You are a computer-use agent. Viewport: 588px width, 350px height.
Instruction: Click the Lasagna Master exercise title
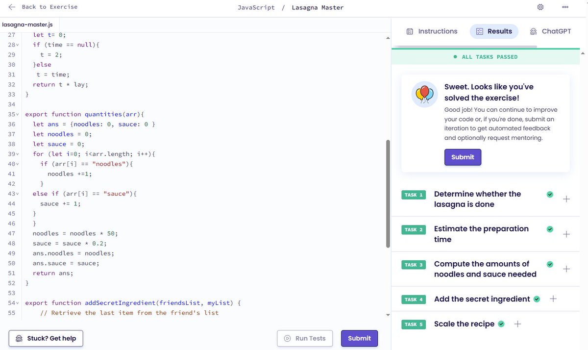click(x=318, y=8)
